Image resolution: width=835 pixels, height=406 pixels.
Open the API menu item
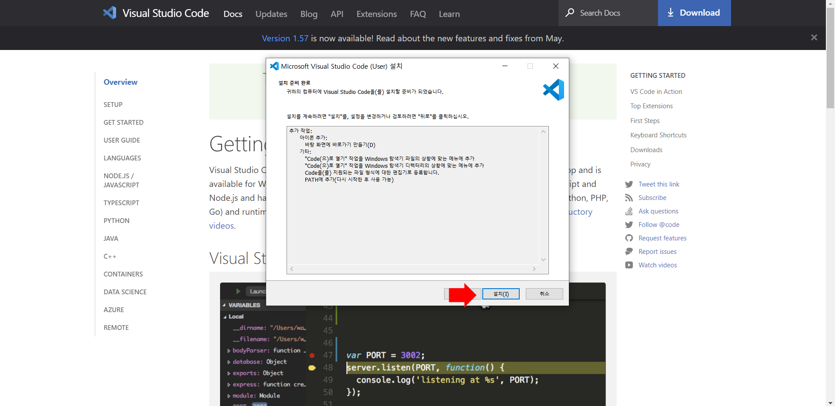pyautogui.click(x=337, y=14)
